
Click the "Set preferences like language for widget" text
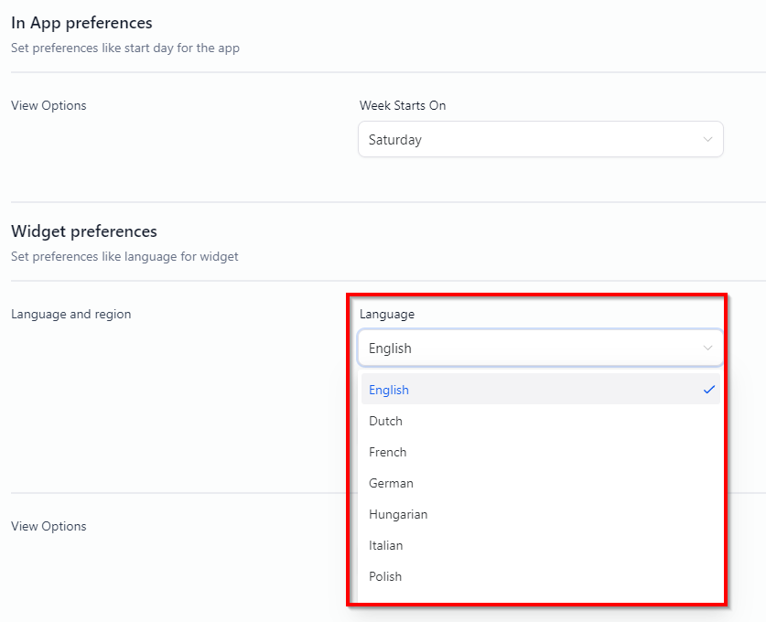124,257
